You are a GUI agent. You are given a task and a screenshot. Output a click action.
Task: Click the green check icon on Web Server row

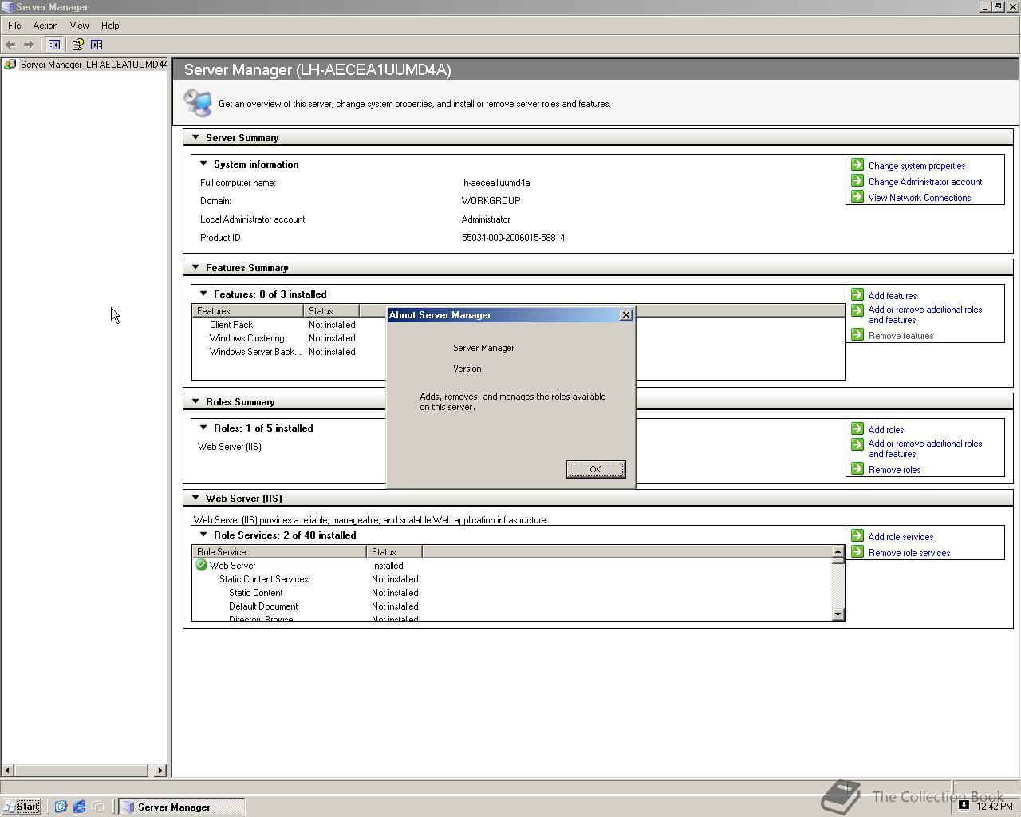[201, 565]
